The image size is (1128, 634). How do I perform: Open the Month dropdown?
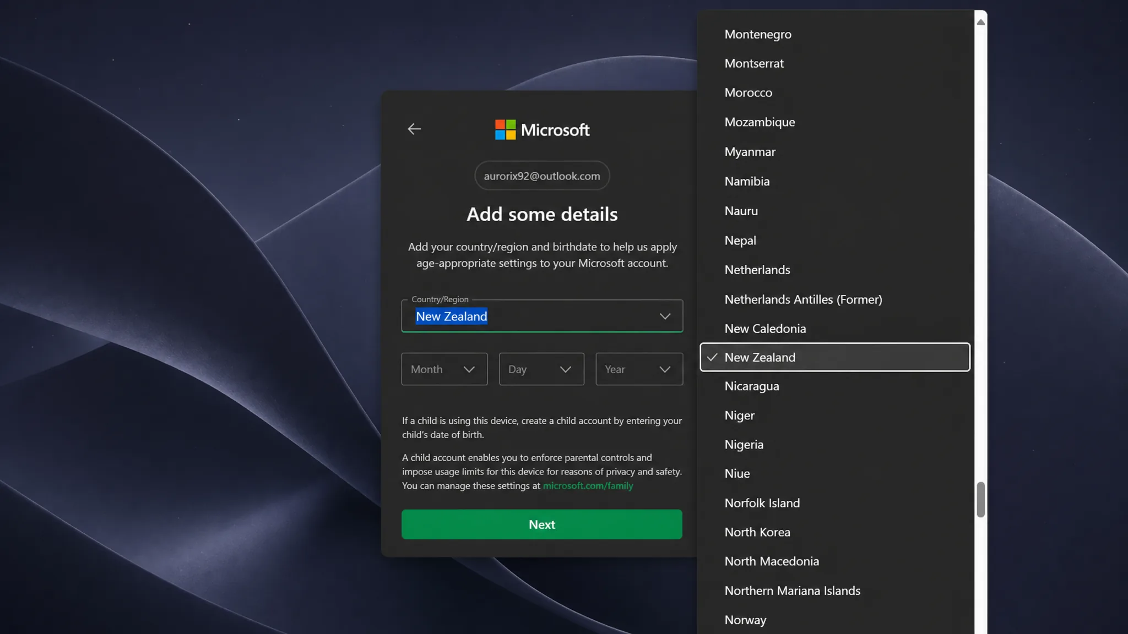tap(444, 369)
